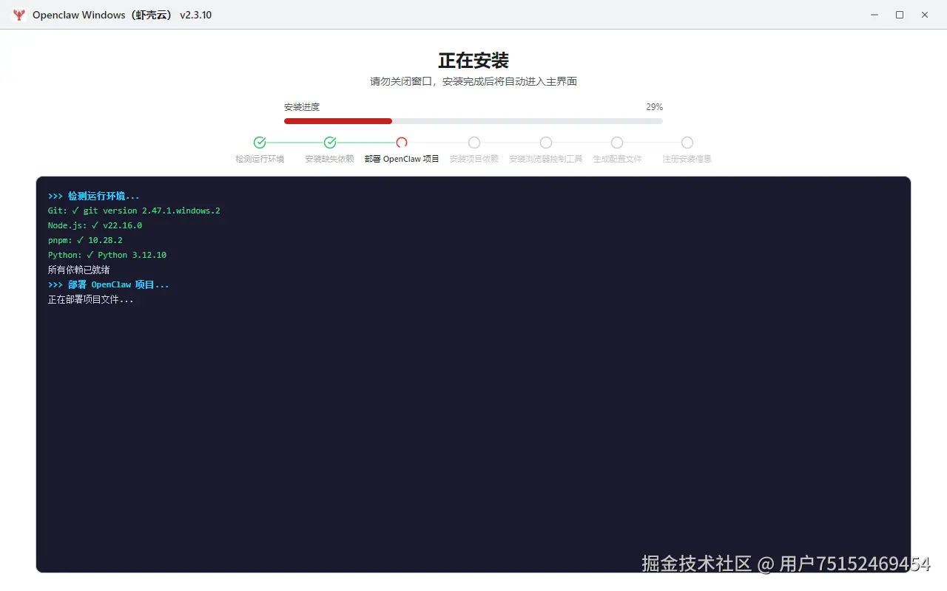
Task: Click the 安装浏览器控制工具 step circle
Action: coord(546,143)
